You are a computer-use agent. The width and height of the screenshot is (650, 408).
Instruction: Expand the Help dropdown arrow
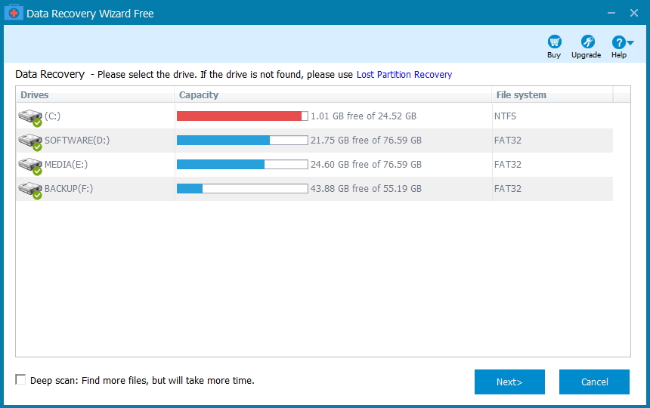(x=630, y=42)
